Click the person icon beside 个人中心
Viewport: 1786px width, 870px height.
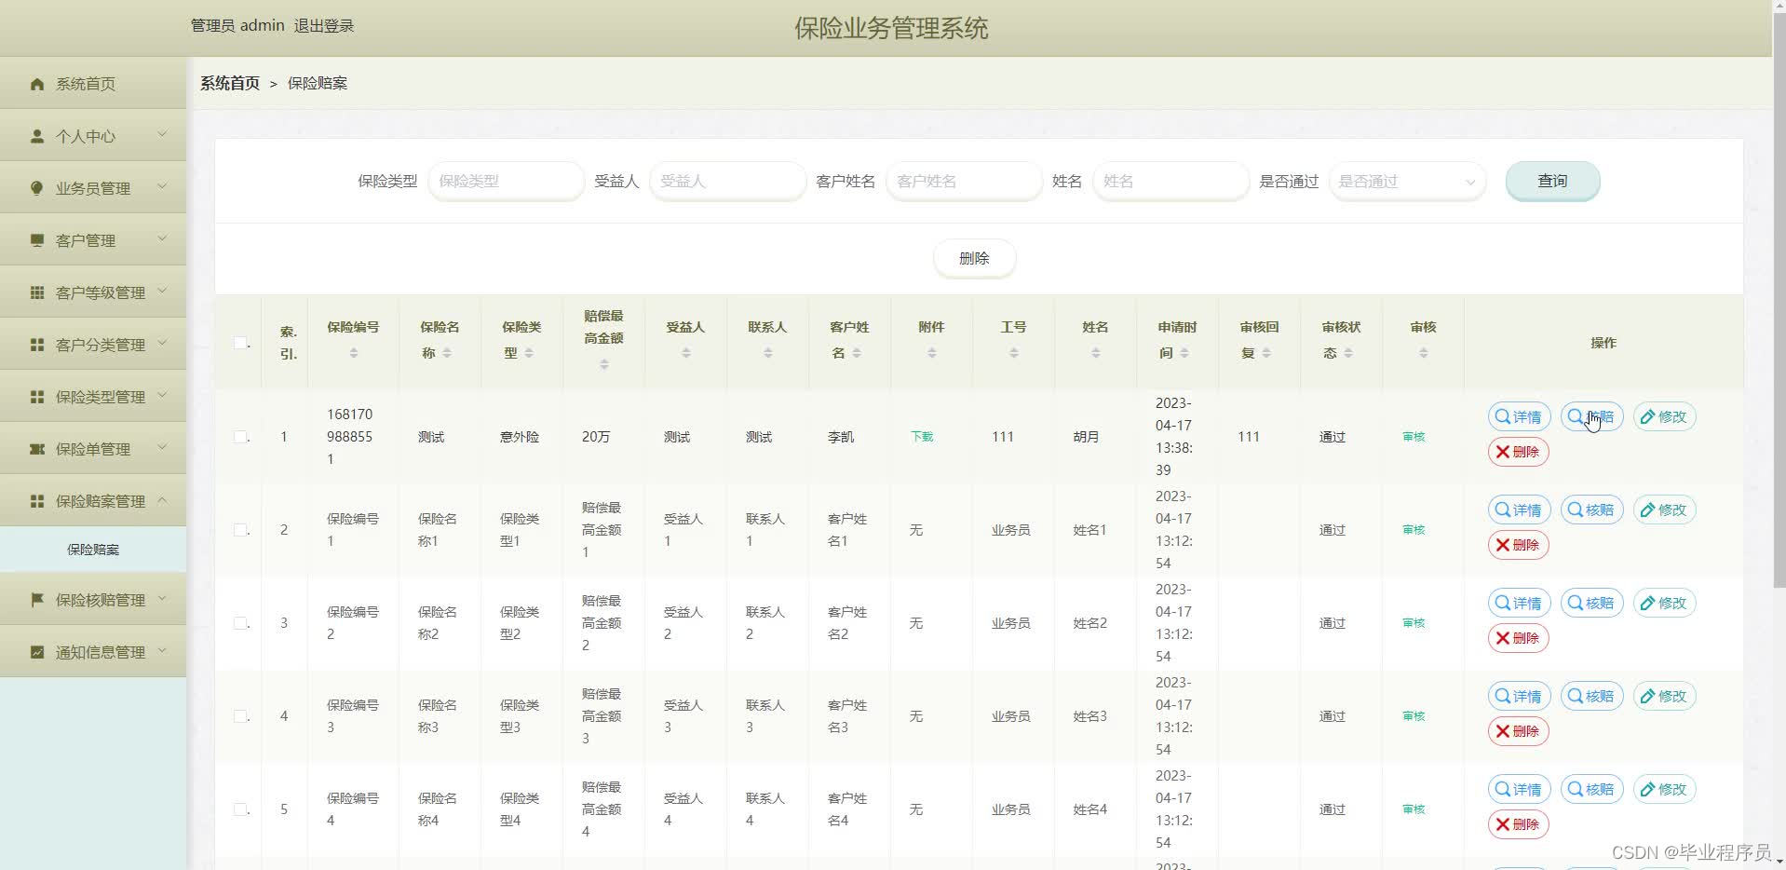pyautogui.click(x=37, y=136)
